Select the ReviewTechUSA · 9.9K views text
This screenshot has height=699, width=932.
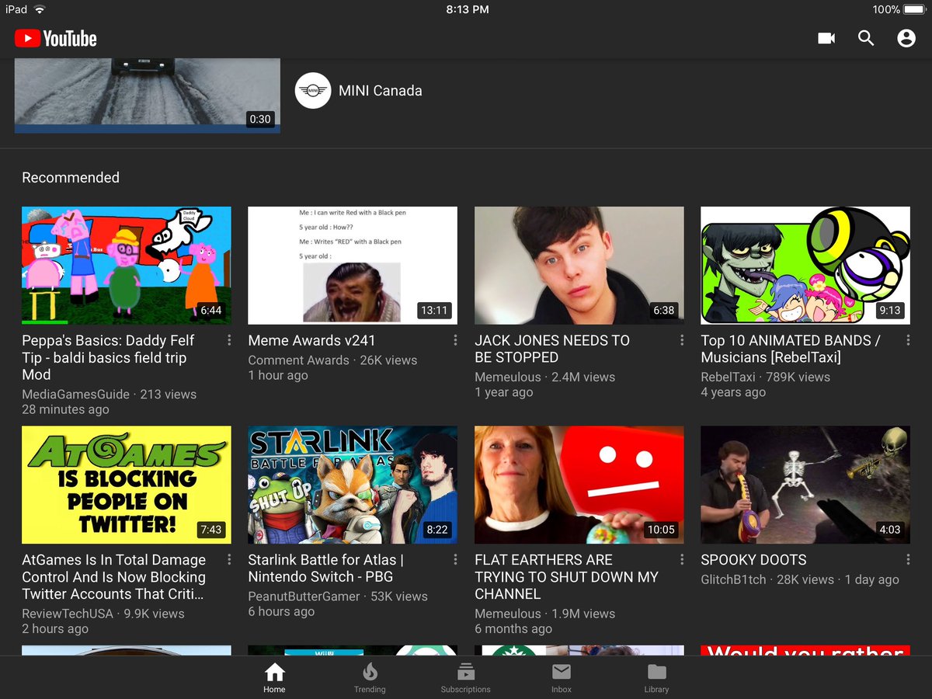[103, 614]
